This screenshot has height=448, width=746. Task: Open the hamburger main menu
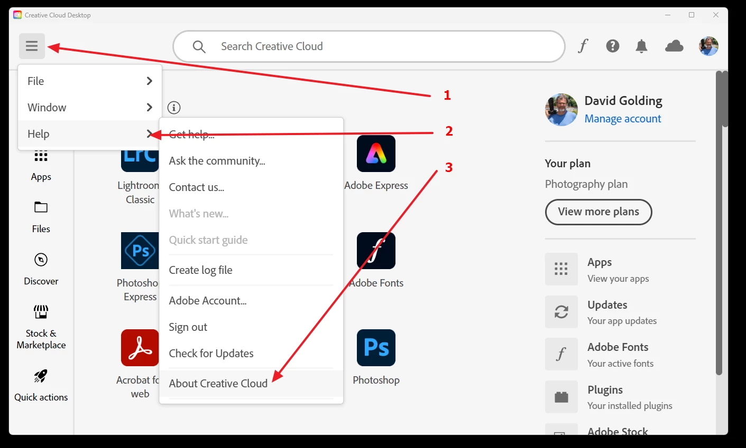32,46
